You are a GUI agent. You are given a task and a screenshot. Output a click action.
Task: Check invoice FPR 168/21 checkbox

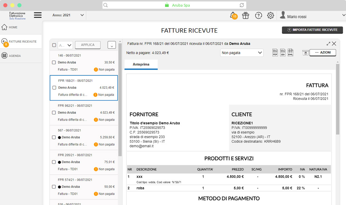(54, 88)
